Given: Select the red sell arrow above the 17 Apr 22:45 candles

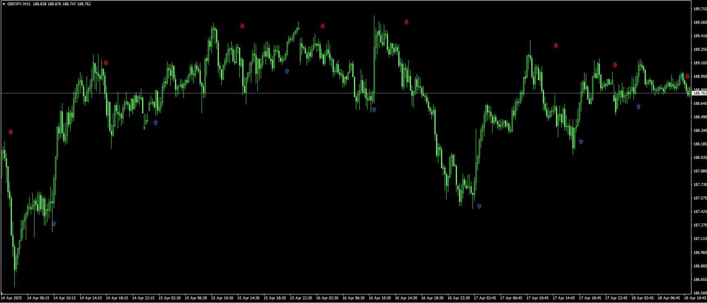Looking at the screenshot, I should point(615,65).
